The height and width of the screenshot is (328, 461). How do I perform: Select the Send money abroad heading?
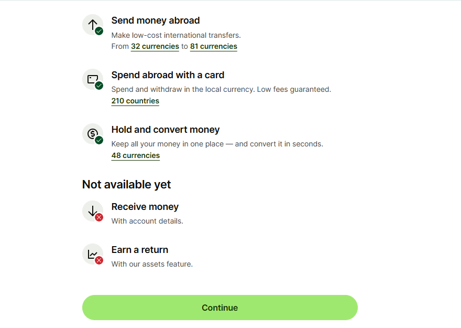[x=156, y=20]
